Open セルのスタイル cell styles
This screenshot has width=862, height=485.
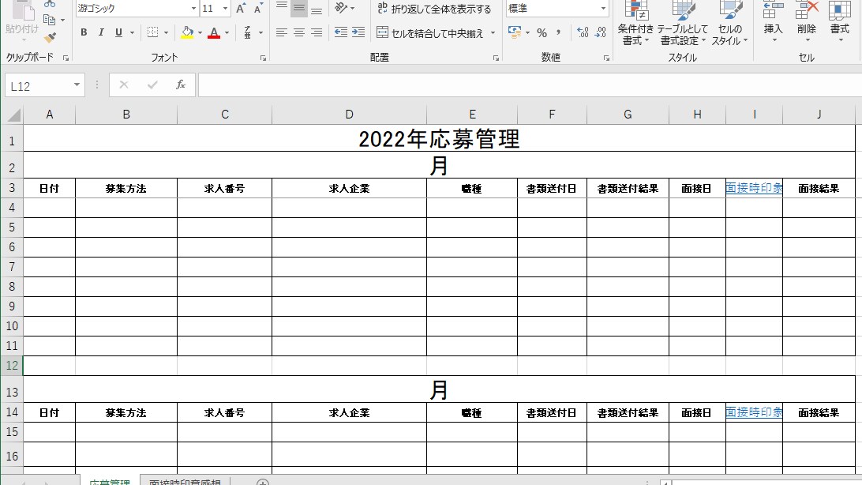click(x=729, y=23)
